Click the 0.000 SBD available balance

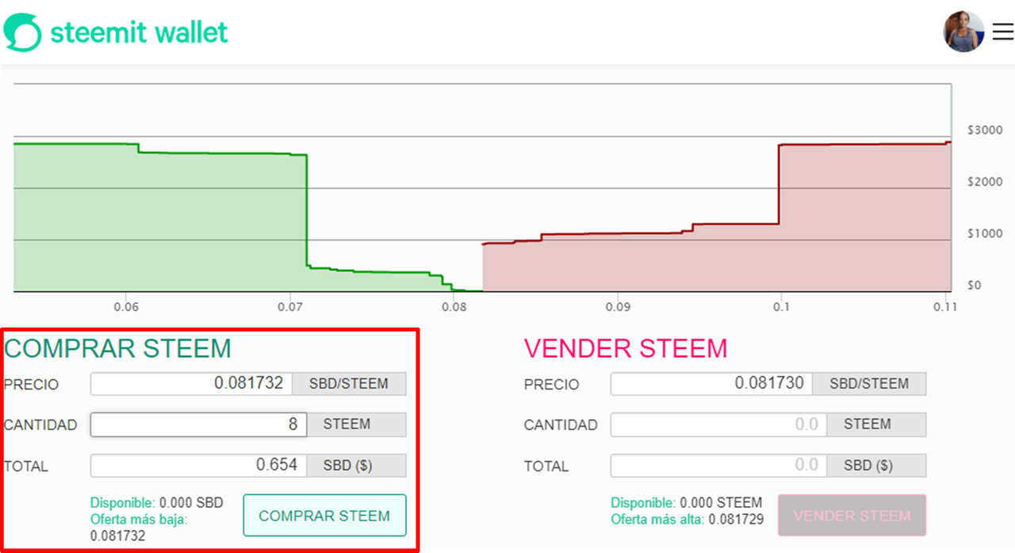[191, 502]
